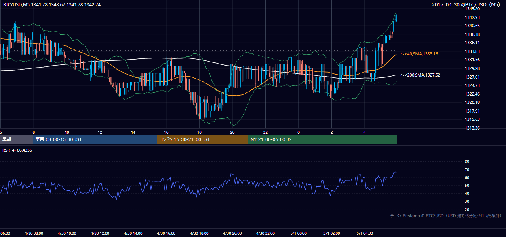506x237 pixels.
Task: Click the RSI(14) 66.4355 indicator label
Action: pyautogui.click(x=17, y=150)
